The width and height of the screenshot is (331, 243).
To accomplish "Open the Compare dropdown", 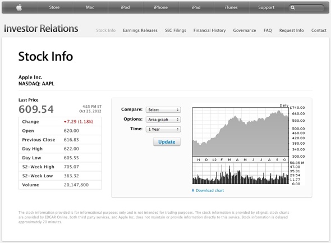I will click(163, 110).
